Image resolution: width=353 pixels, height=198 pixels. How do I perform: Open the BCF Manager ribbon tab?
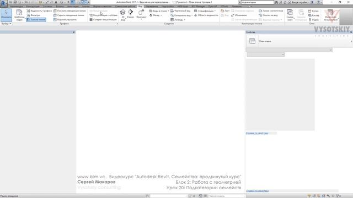pyautogui.click(x=199, y=6)
